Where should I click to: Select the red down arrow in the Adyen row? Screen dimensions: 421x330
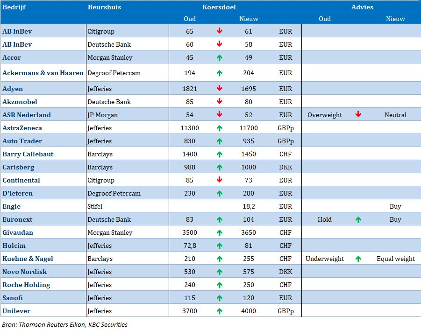point(219,88)
